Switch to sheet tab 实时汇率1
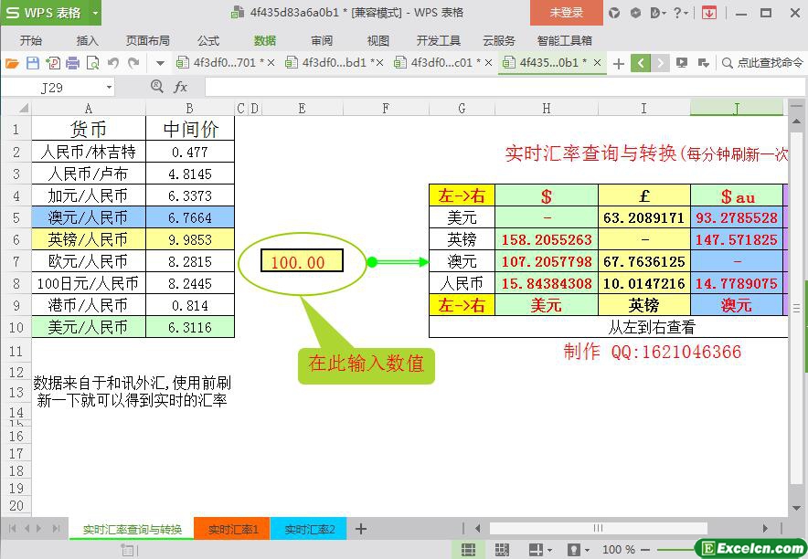Image resolution: width=808 pixels, height=559 pixels. tap(232, 529)
